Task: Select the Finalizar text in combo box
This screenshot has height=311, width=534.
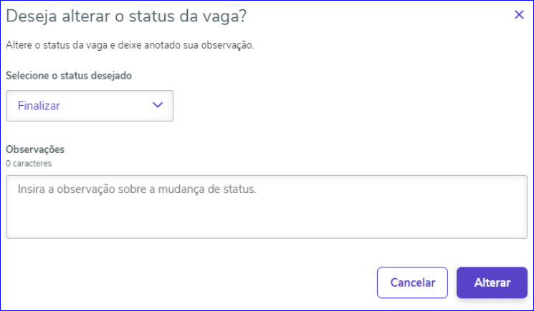Action: [x=39, y=106]
